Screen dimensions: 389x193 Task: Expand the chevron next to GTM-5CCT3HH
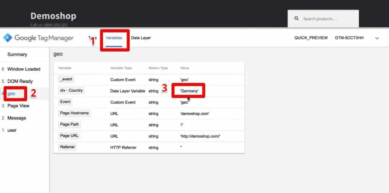click(377, 38)
